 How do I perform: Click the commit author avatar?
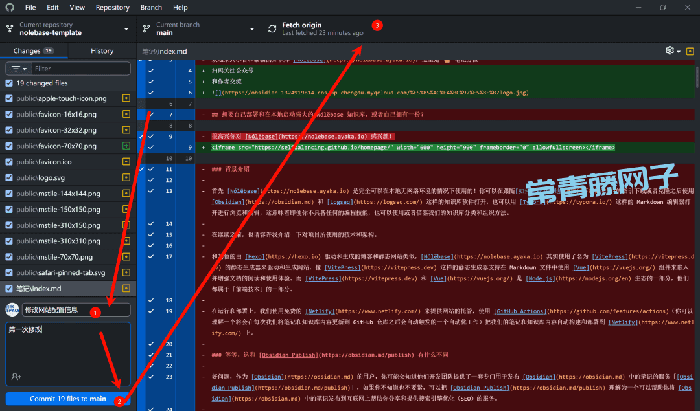point(12,309)
